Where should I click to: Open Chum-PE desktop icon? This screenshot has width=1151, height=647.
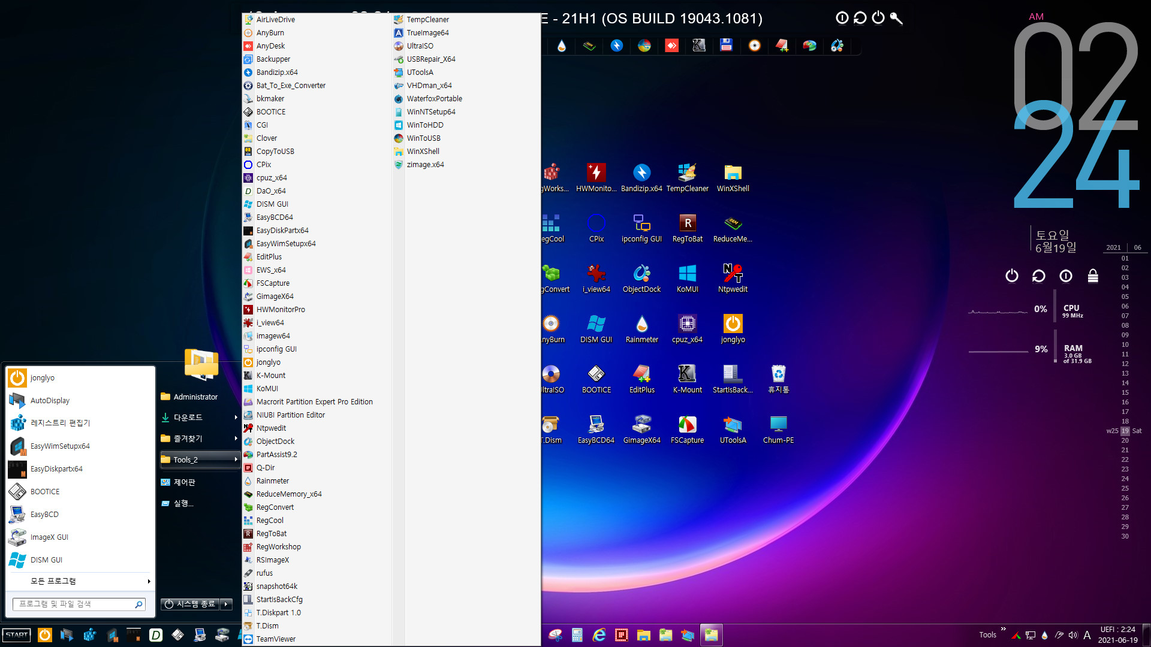tap(778, 429)
